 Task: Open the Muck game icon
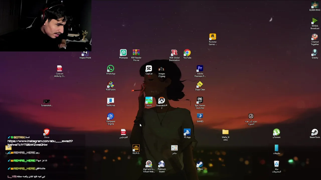pos(149,102)
